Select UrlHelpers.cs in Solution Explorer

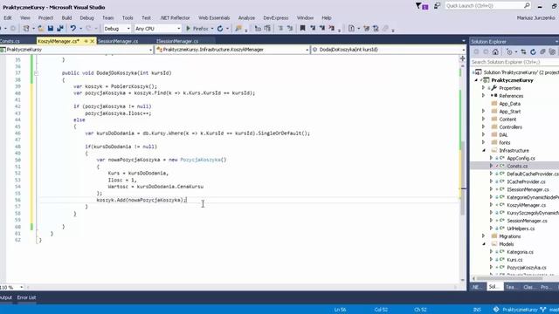pos(521,229)
